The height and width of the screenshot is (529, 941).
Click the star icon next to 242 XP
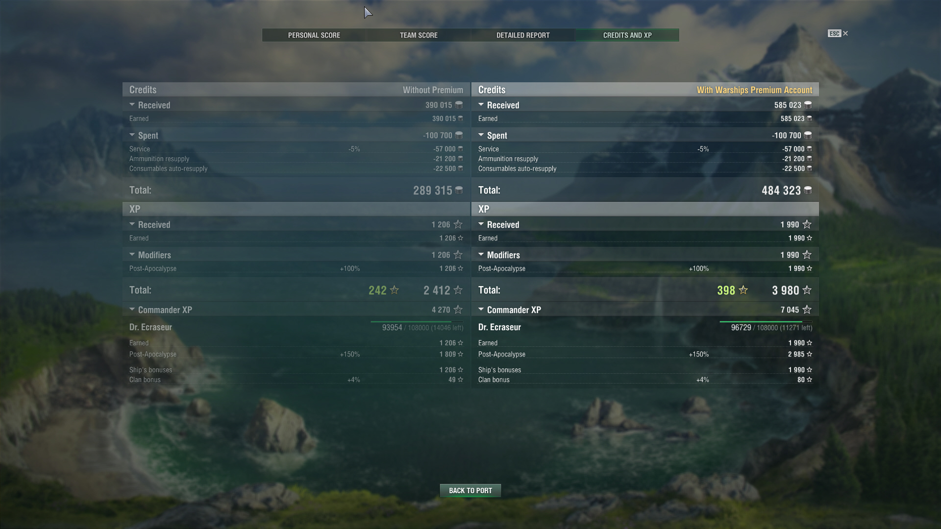click(394, 290)
